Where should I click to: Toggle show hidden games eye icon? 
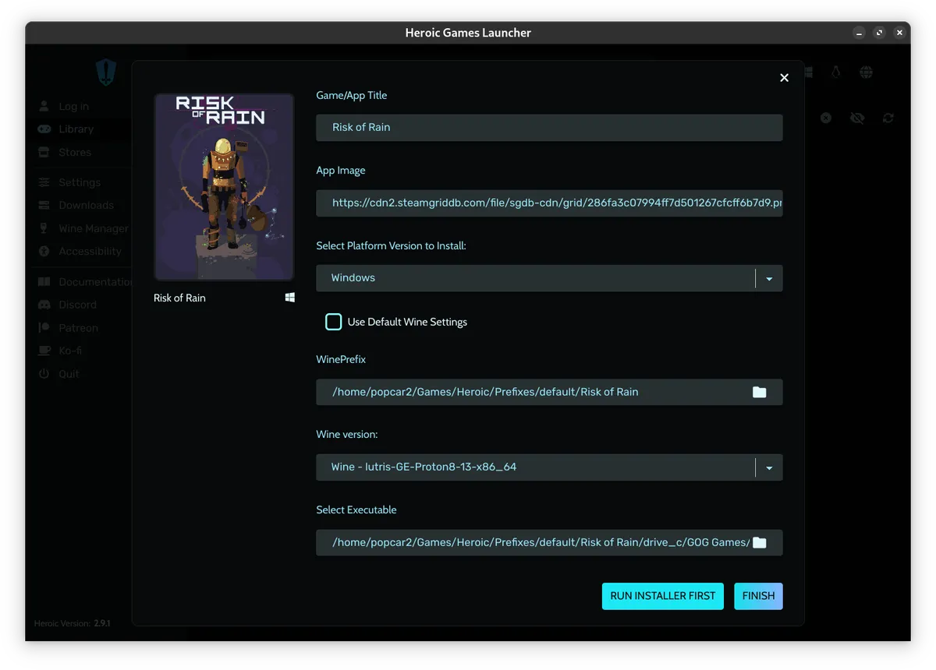tap(857, 118)
